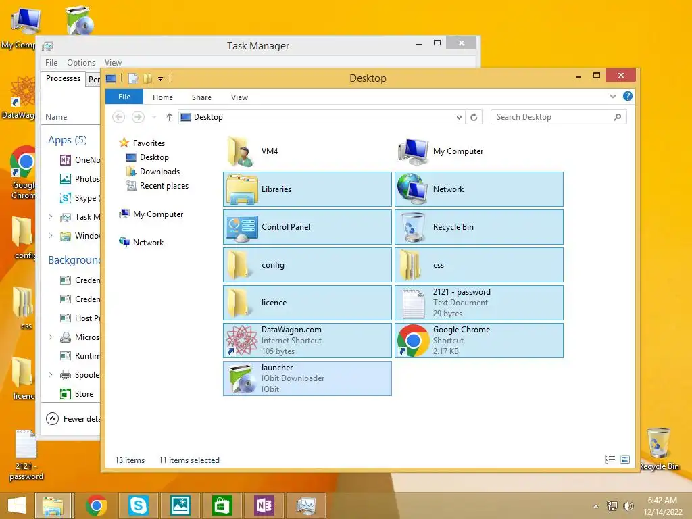The image size is (692, 519).
Task: Open Task Manager's Options menu
Action: click(81, 63)
